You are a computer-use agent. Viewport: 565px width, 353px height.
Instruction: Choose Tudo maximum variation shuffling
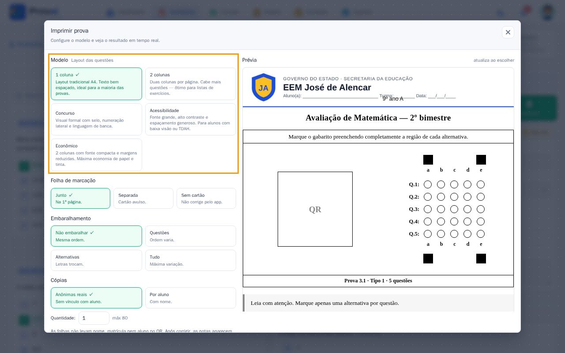coord(190,260)
